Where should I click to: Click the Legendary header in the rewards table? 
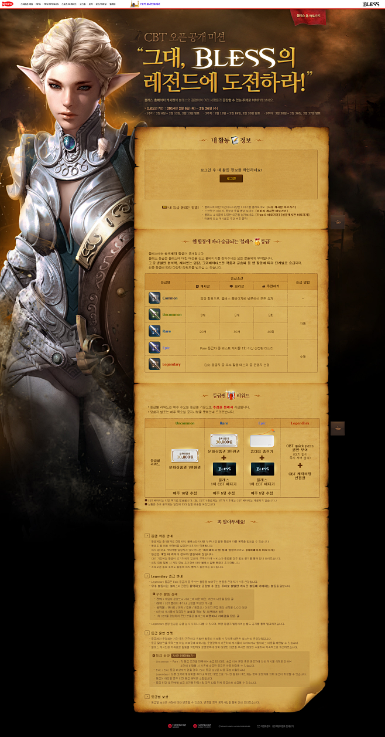pyautogui.click(x=300, y=422)
